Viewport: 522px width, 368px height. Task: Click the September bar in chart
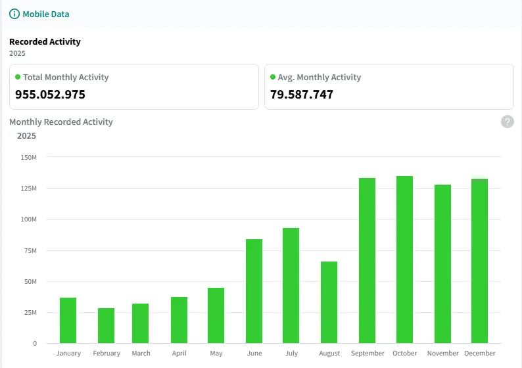(367, 260)
